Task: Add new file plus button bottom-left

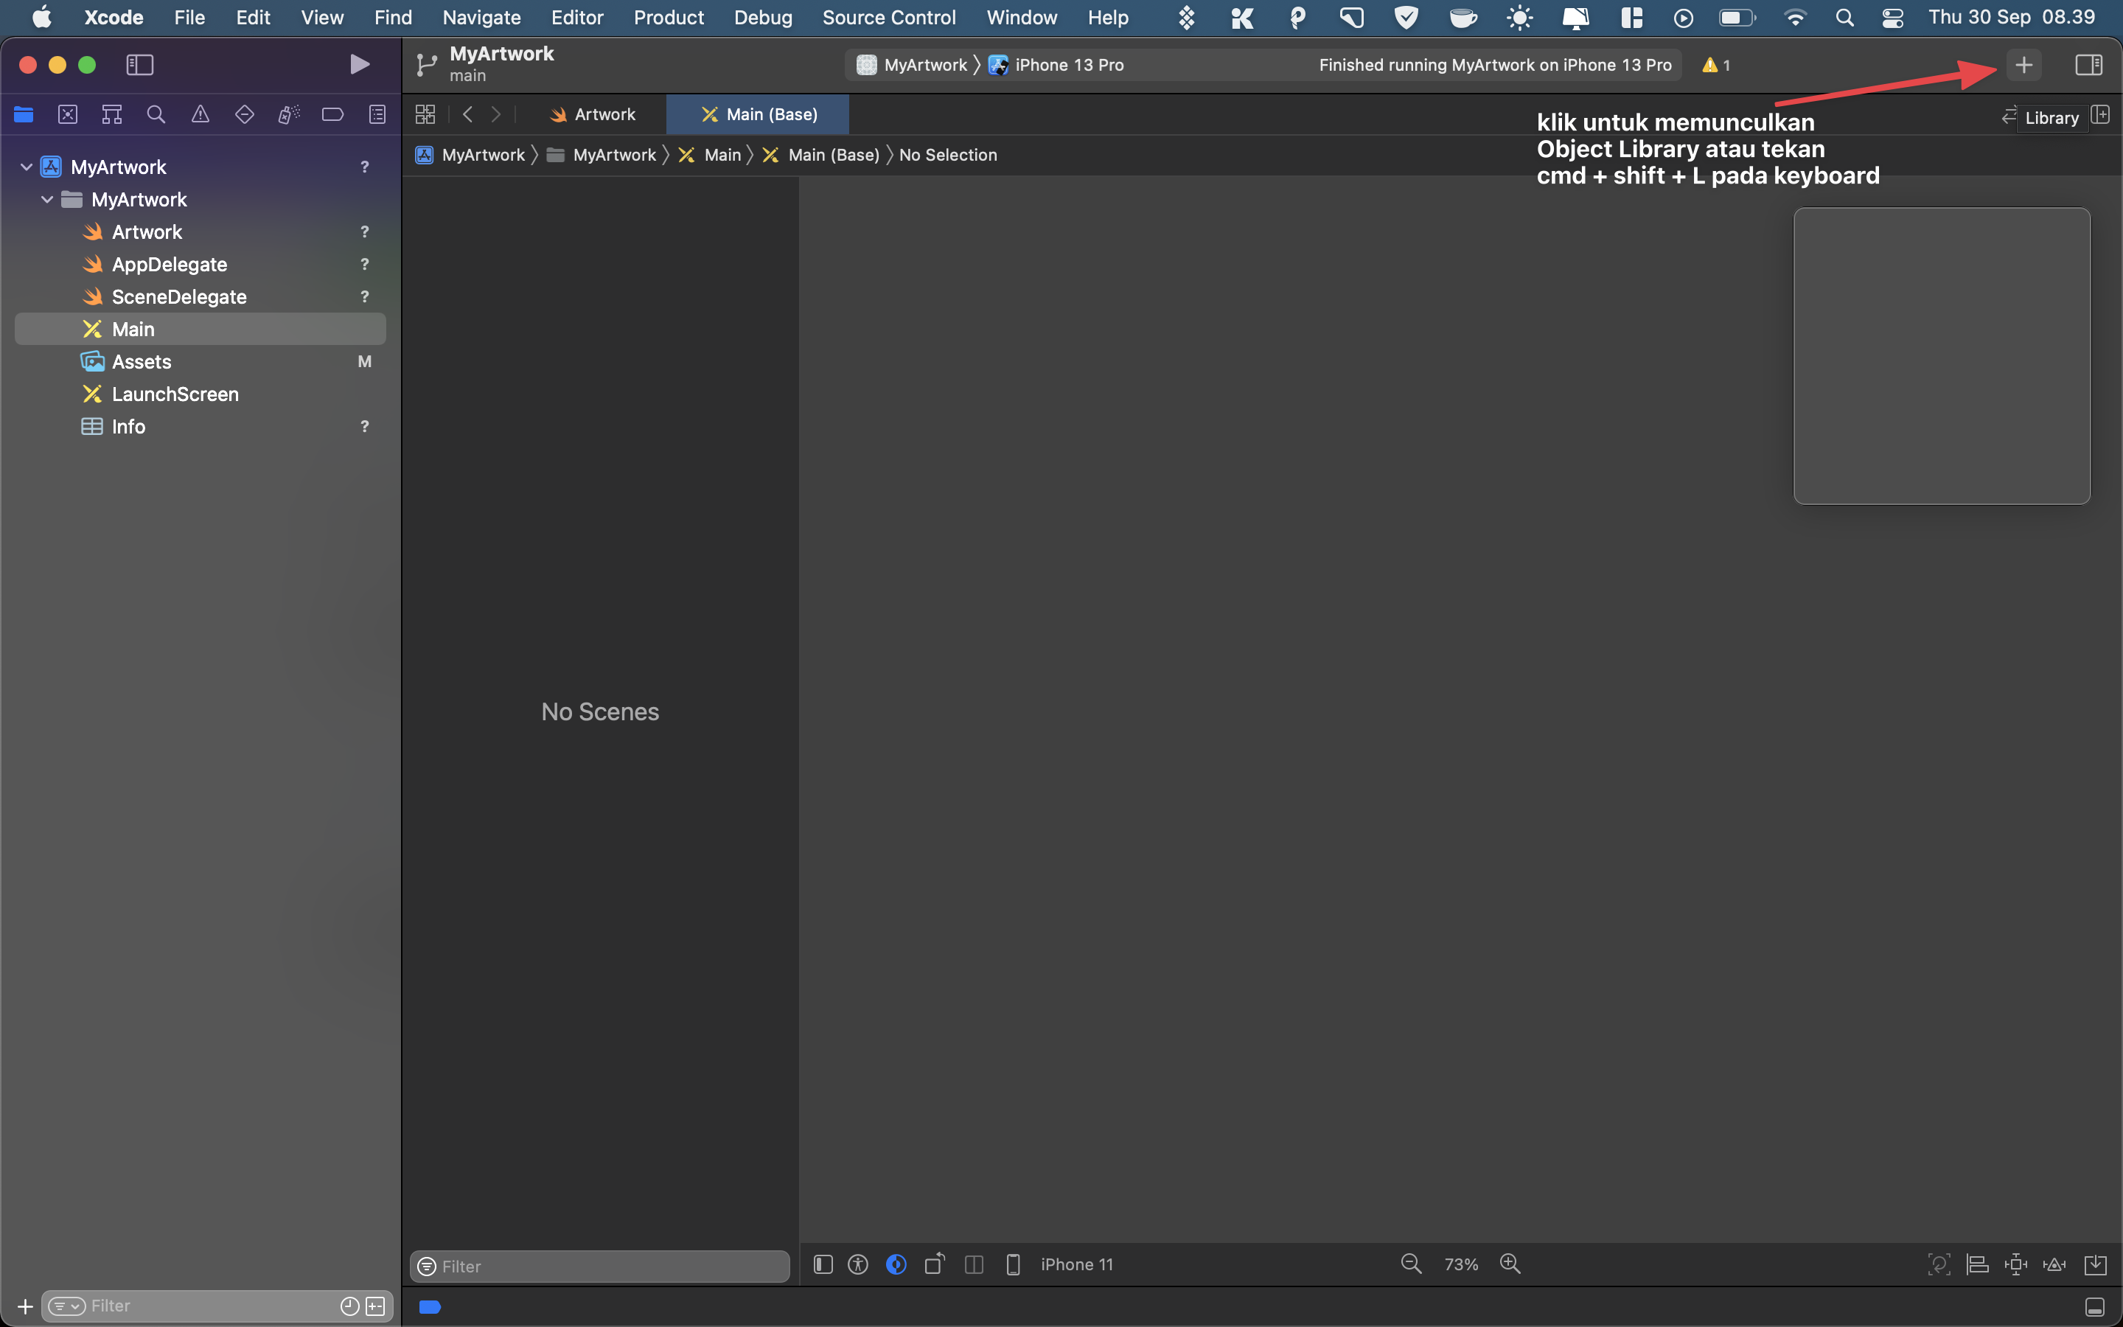Action: click(24, 1306)
